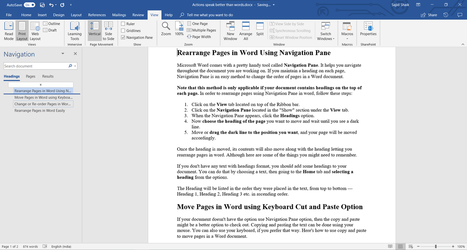467x250 pixels.
Task: Turn off the AutoSave toggle
Action: coord(30,5)
